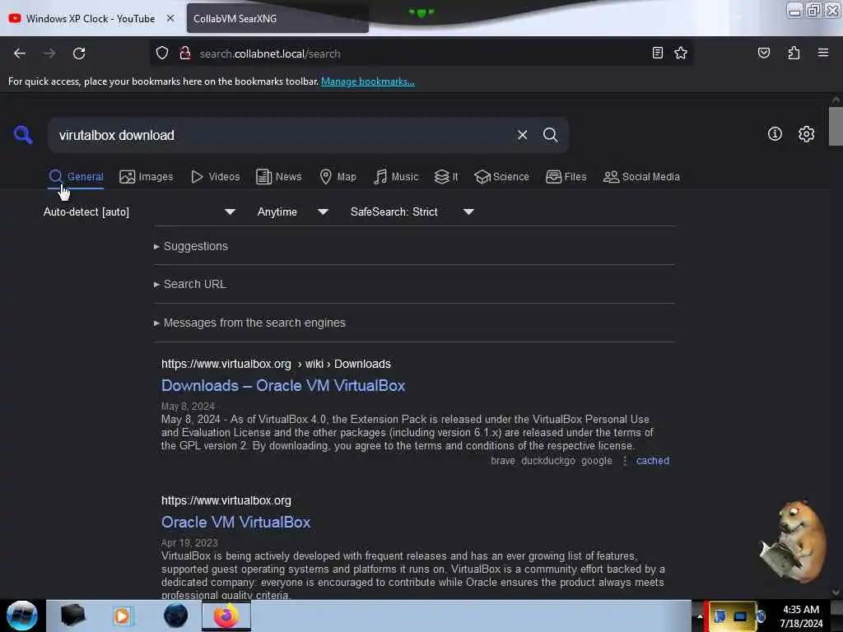
Task: Switch to It search category
Action: [x=446, y=177]
